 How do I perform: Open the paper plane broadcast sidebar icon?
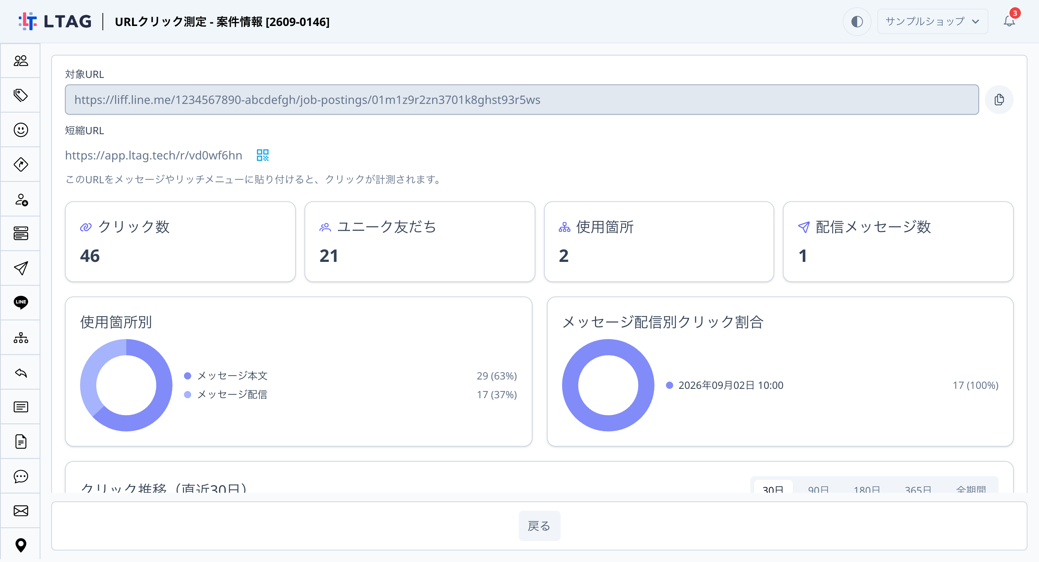click(x=21, y=268)
